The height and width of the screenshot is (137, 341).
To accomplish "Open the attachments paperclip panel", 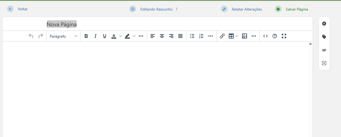I will coord(324,50).
